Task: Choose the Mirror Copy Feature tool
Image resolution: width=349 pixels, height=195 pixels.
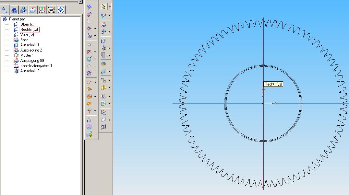Action: (x=103, y=87)
